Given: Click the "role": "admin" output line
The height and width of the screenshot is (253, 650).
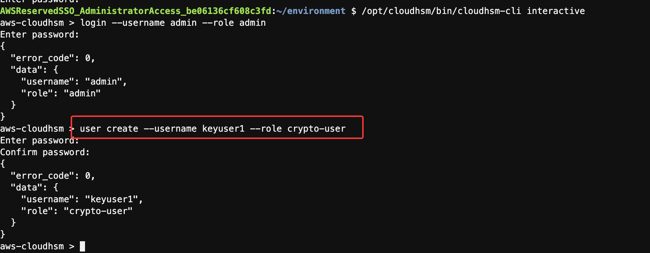Looking at the screenshot, I should (x=61, y=93).
